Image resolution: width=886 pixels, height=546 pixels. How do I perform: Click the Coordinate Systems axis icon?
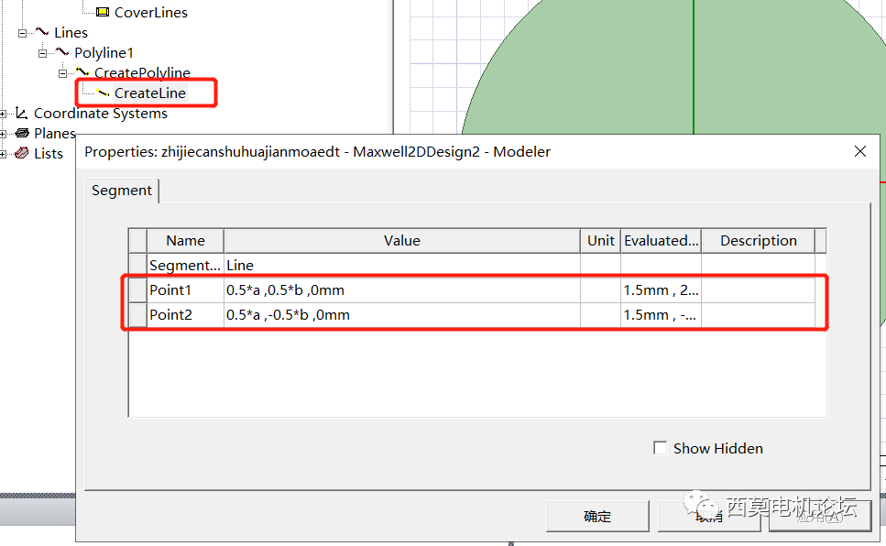pos(21,113)
